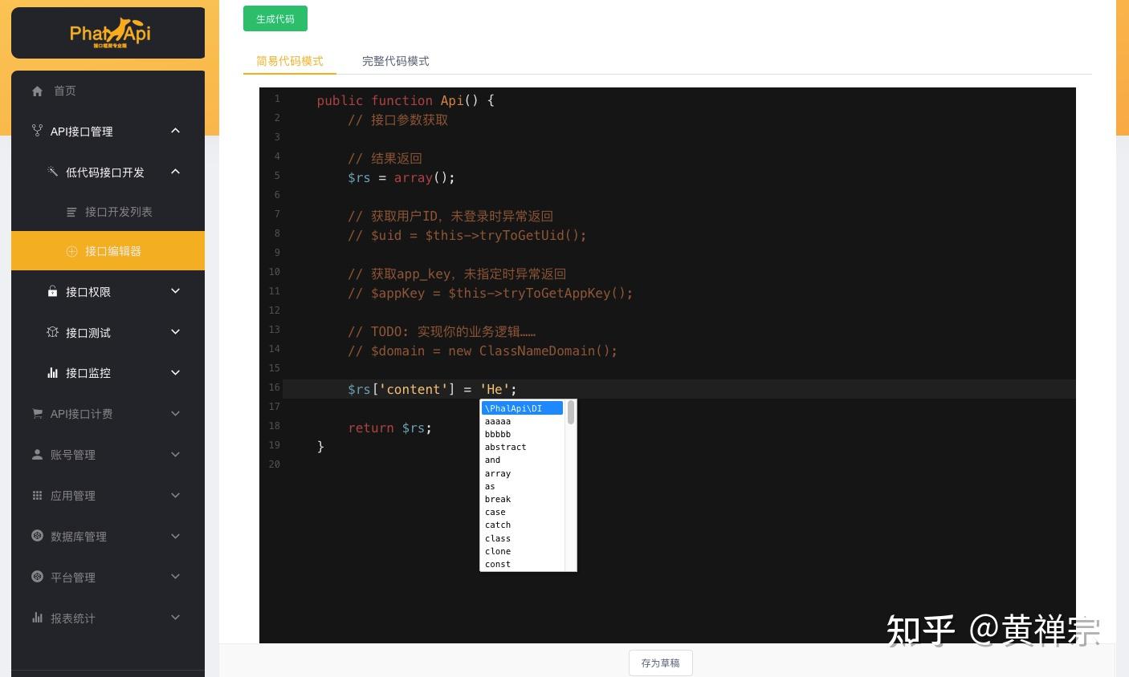Screen dimensions: 1129x677
Task: Click the 账号管理 user icon
Action: pos(37,455)
